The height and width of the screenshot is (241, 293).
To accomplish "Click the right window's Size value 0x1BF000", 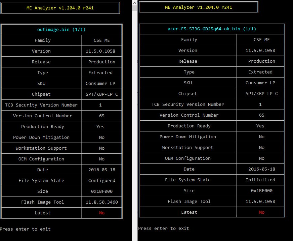I will pyautogui.click(x=262, y=190).
